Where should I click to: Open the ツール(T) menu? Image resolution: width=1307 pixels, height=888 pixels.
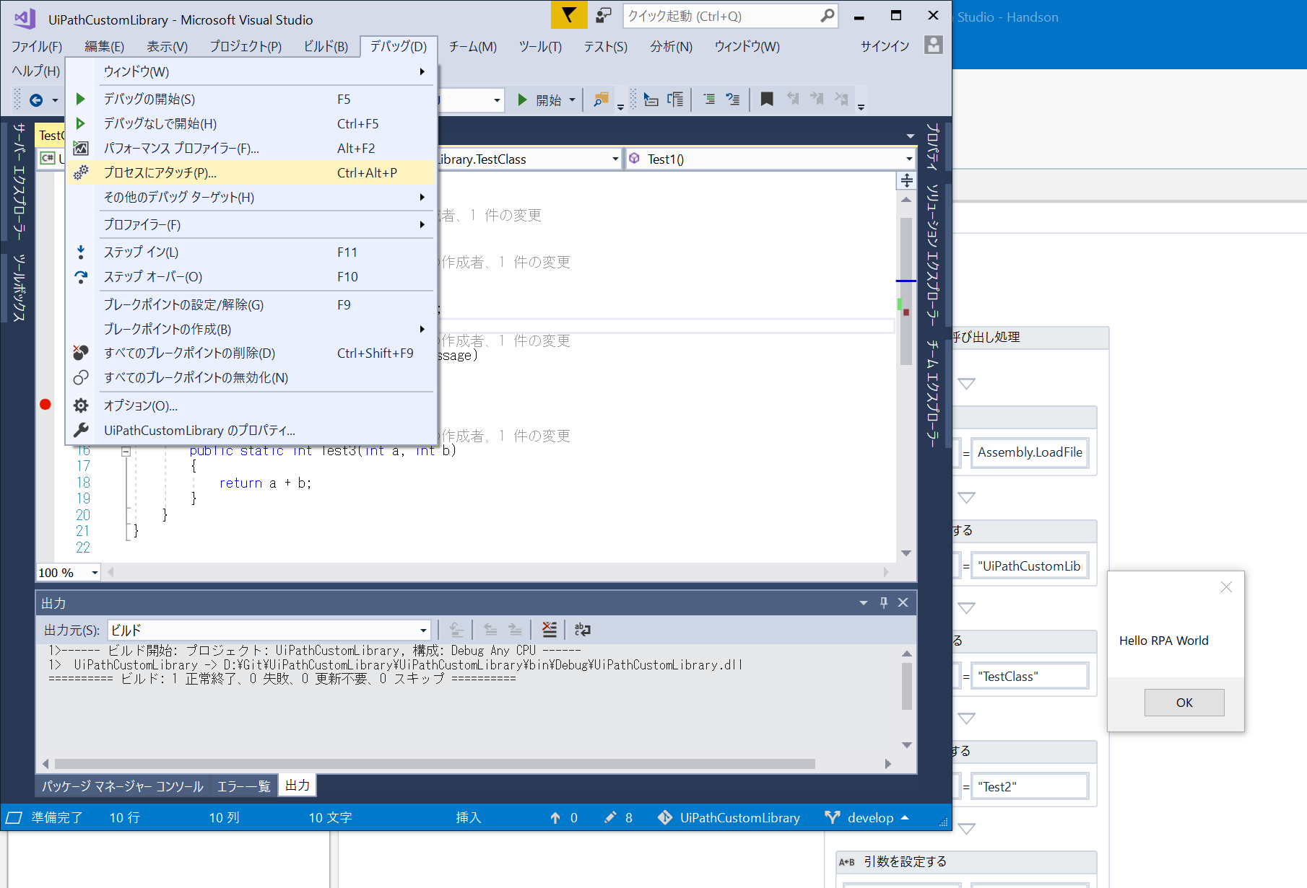click(x=540, y=46)
